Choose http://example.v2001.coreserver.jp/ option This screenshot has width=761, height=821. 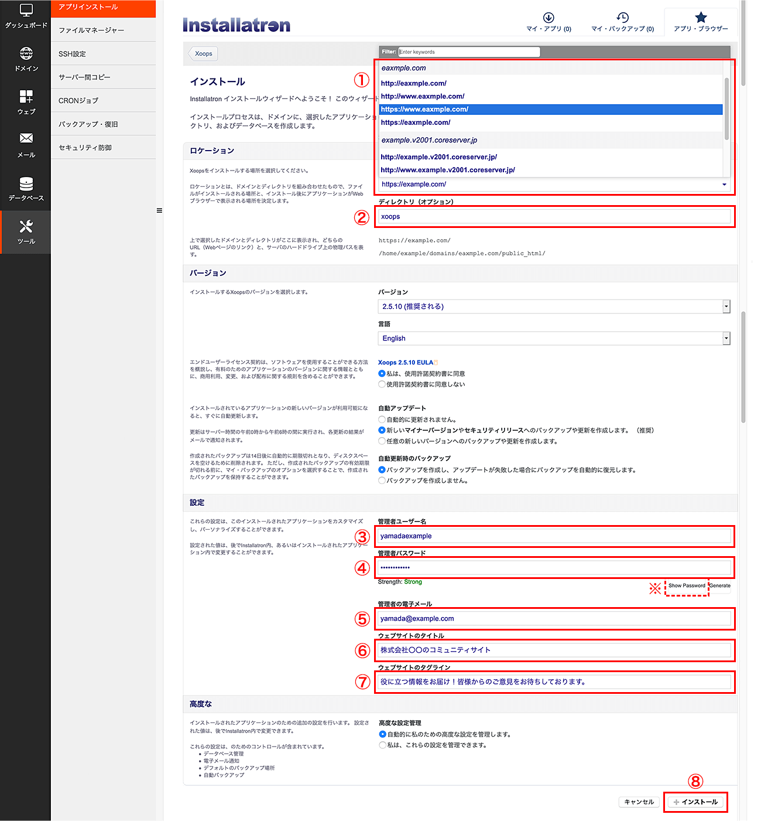[x=550, y=157]
